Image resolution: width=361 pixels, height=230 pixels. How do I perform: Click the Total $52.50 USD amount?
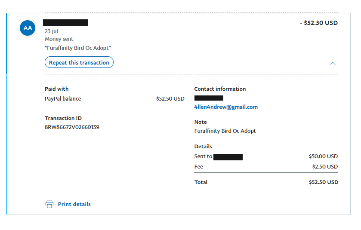click(x=323, y=182)
